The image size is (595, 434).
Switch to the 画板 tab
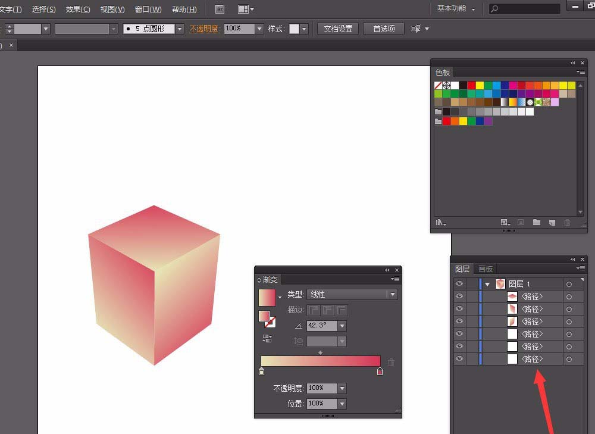click(486, 268)
